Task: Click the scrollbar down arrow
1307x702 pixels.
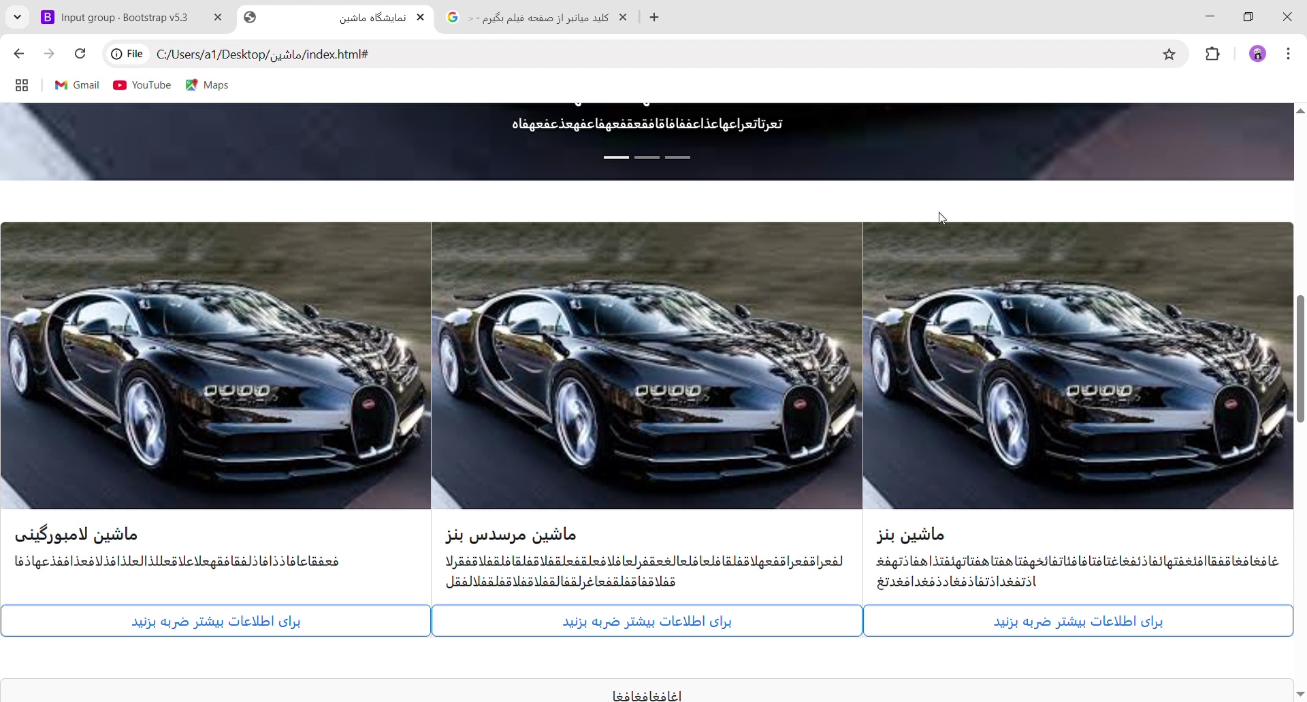Action: (x=1300, y=695)
